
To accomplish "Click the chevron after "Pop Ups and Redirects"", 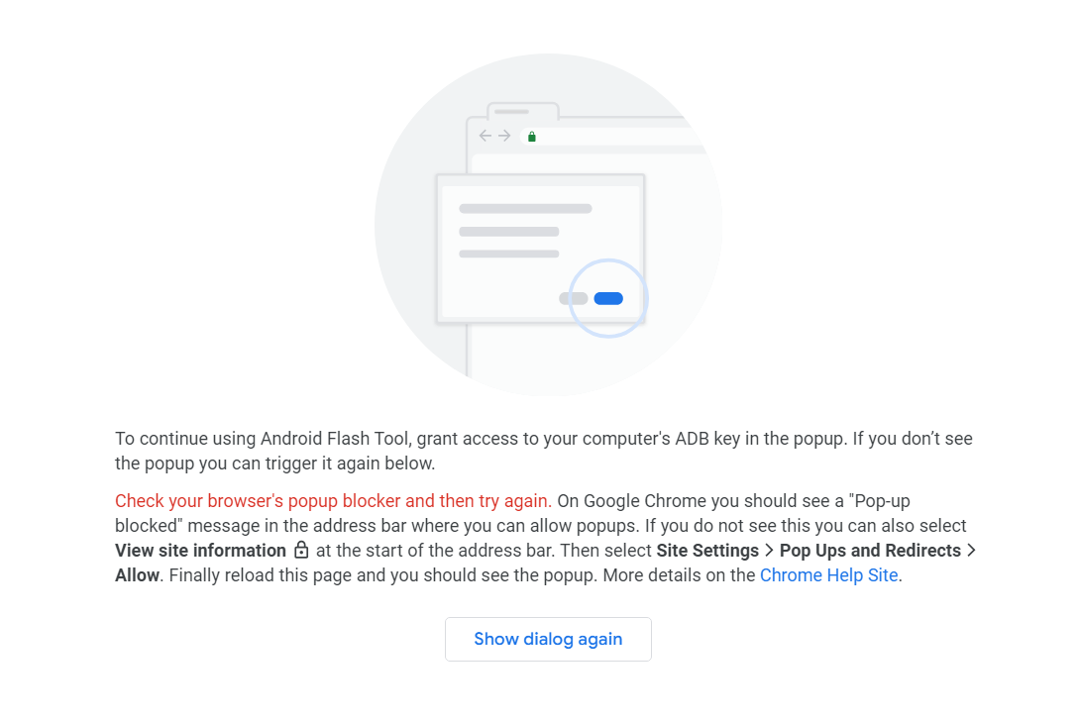I will [971, 551].
